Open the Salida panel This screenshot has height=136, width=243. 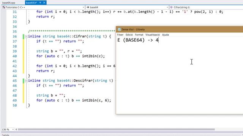click(6, 135)
